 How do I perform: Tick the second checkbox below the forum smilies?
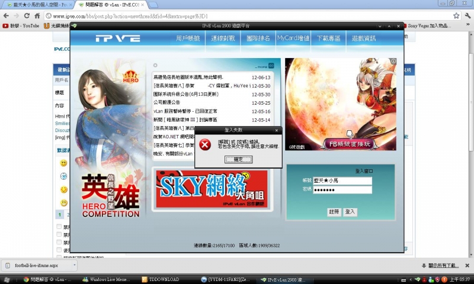[x=59, y=234]
